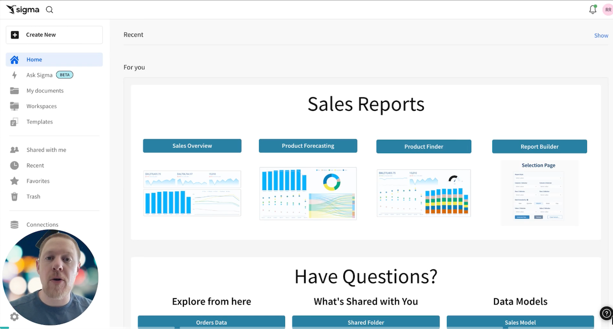Click the Connections database icon
Viewport: 613px width, 329px height.
point(14,225)
